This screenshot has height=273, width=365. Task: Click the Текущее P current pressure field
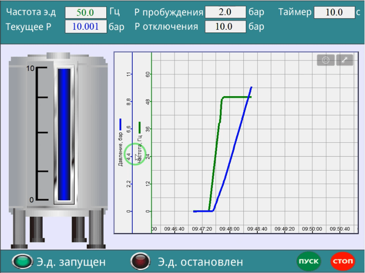pos(87,27)
